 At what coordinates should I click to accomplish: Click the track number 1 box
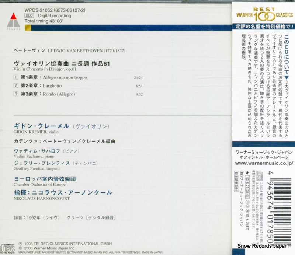coord(15,78)
